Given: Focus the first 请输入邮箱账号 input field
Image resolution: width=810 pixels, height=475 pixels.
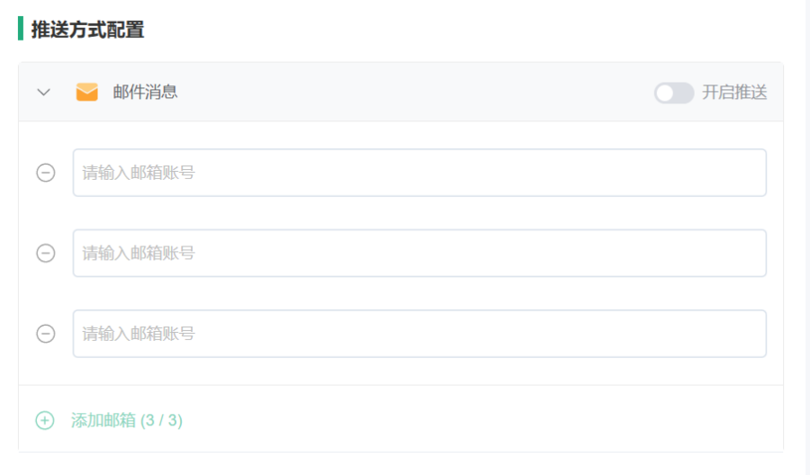Looking at the screenshot, I should click(419, 173).
